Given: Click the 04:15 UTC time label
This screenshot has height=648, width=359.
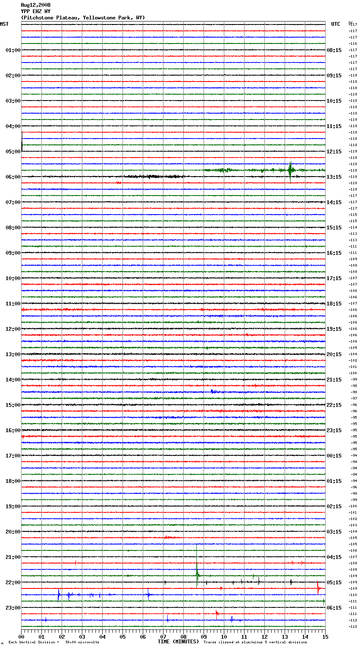Looking at the screenshot, I should pyautogui.click(x=334, y=557).
